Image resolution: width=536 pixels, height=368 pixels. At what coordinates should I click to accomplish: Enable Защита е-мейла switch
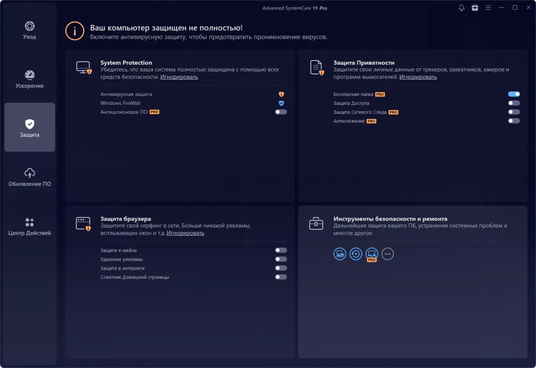(x=281, y=250)
